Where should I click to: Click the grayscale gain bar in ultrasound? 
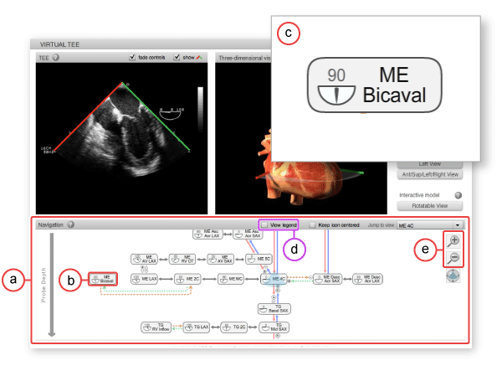pyautogui.click(x=200, y=109)
